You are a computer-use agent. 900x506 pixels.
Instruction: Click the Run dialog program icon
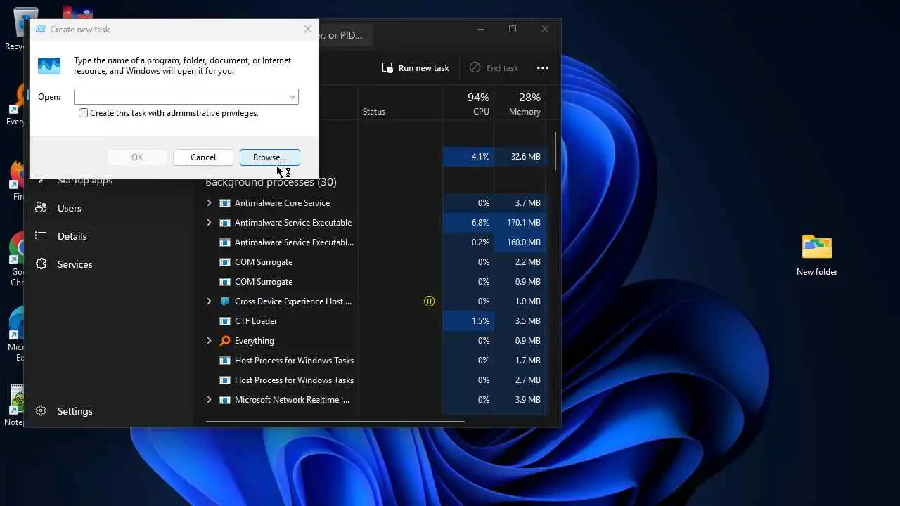tap(49, 66)
